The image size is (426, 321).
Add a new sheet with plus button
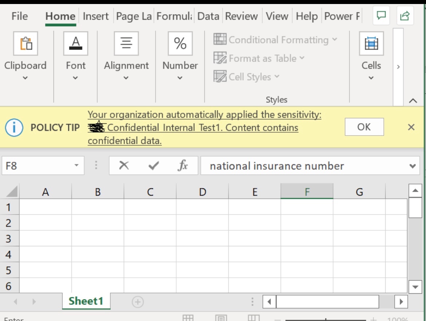click(138, 302)
